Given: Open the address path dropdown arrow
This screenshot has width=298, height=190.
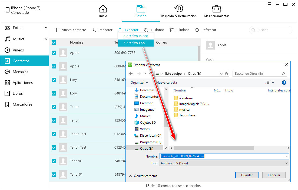Looking at the screenshot, I should point(221,74).
